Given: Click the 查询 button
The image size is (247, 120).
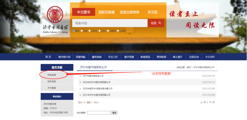Looking at the screenshot, I should tap(114, 113).
